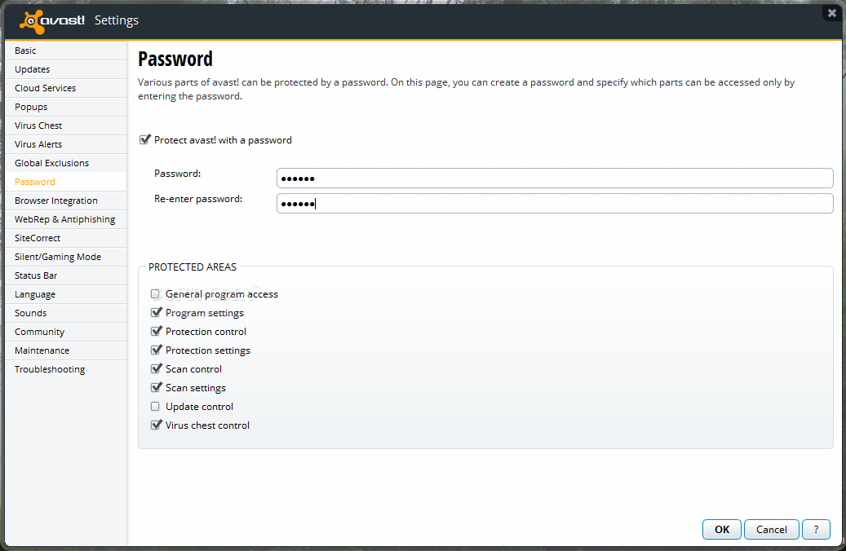846x551 pixels.
Task: Go to Updates settings
Action: pos(66,69)
